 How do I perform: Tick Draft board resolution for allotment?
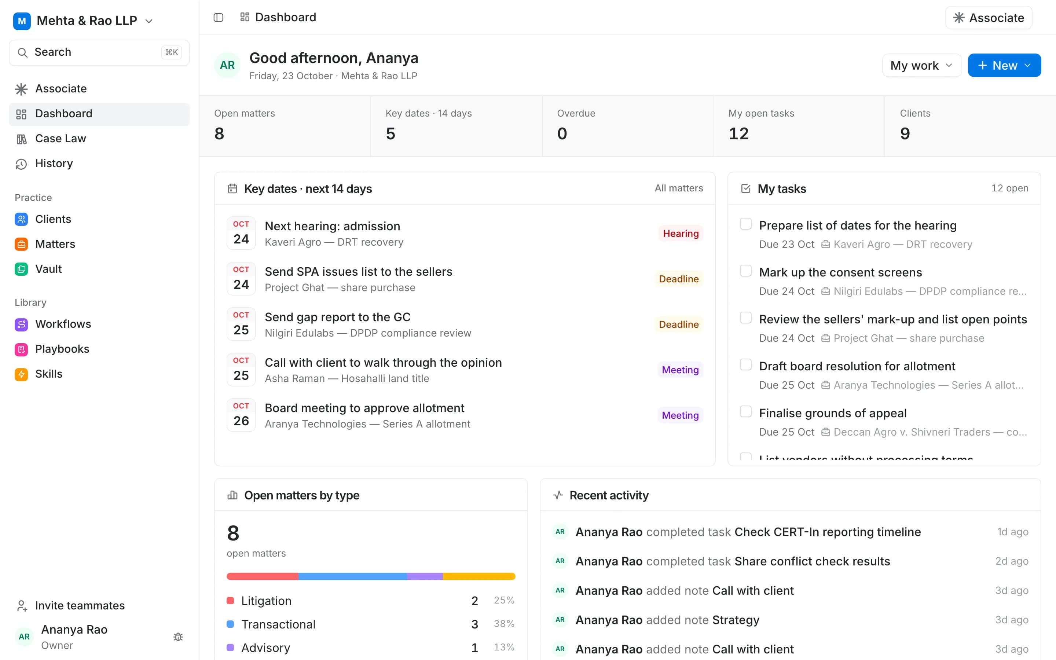[746, 364]
